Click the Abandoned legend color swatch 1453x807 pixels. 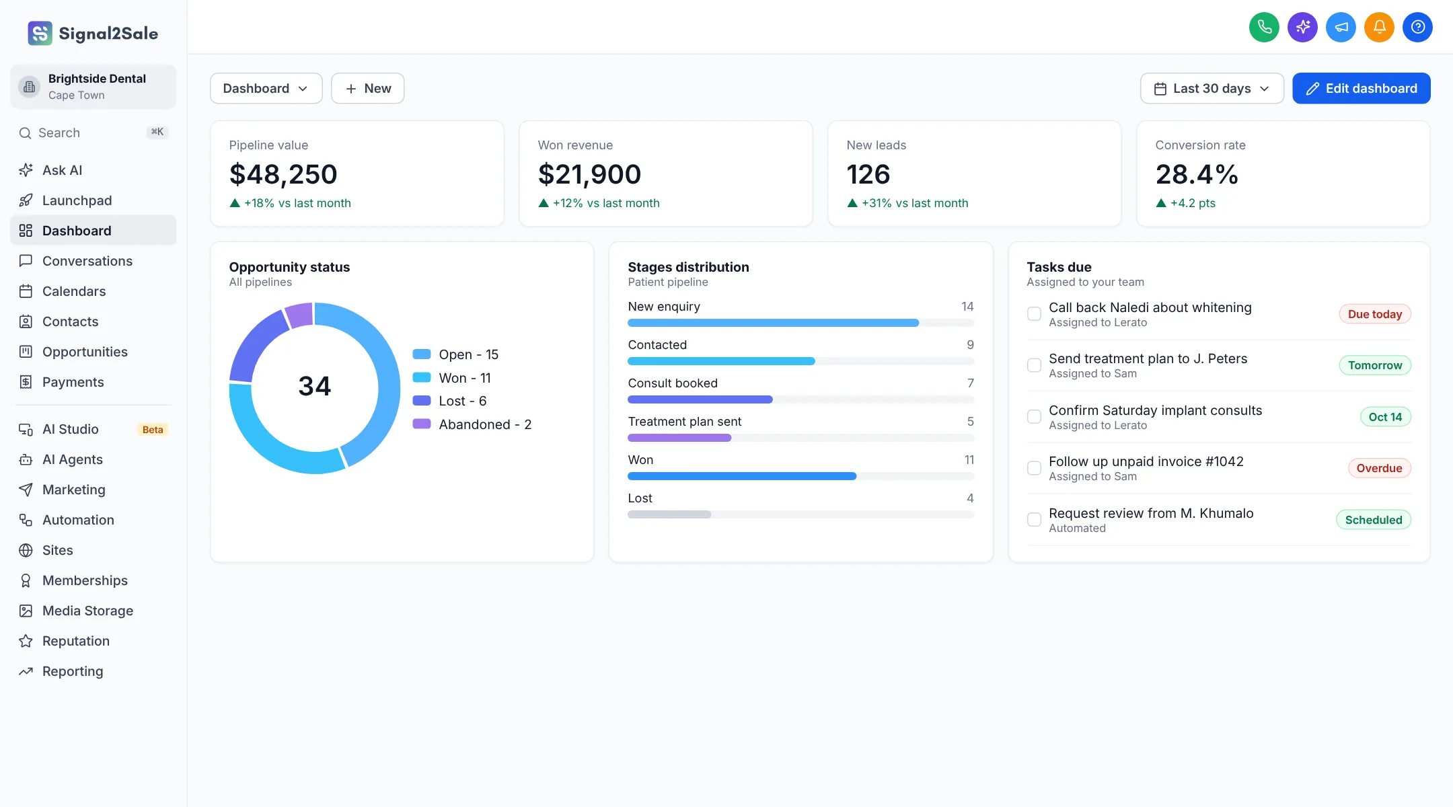point(422,424)
